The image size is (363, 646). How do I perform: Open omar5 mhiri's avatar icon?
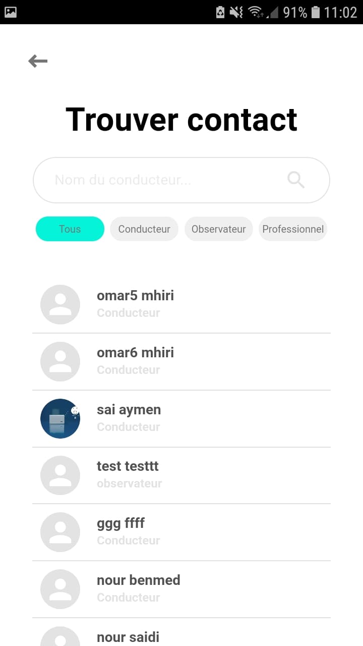pyautogui.click(x=60, y=304)
